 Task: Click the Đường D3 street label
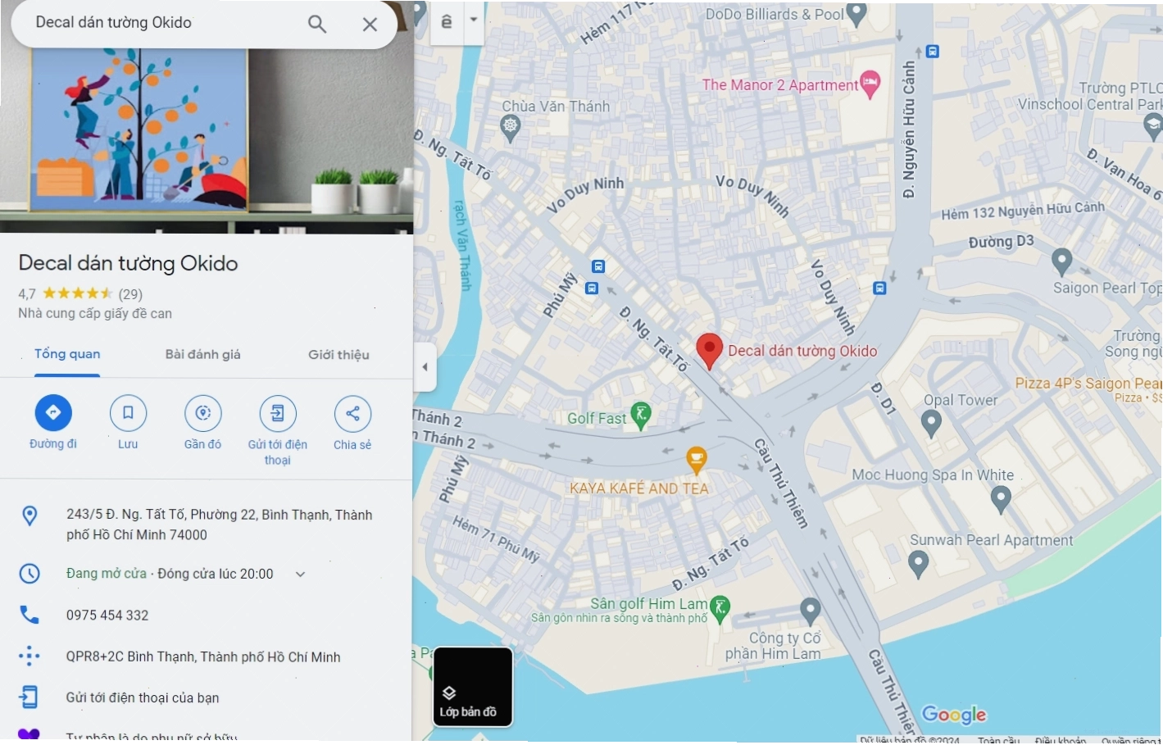(x=1002, y=242)
